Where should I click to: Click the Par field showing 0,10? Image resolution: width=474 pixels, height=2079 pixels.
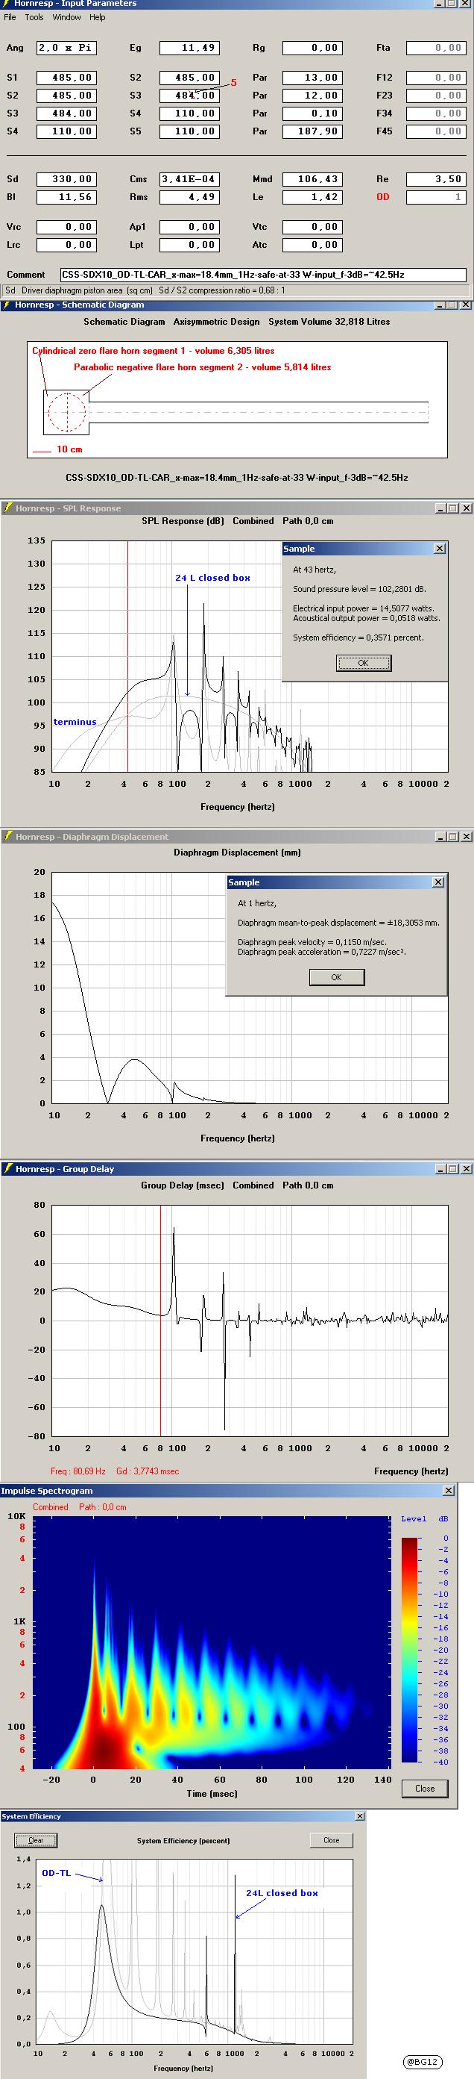point(312,113)
